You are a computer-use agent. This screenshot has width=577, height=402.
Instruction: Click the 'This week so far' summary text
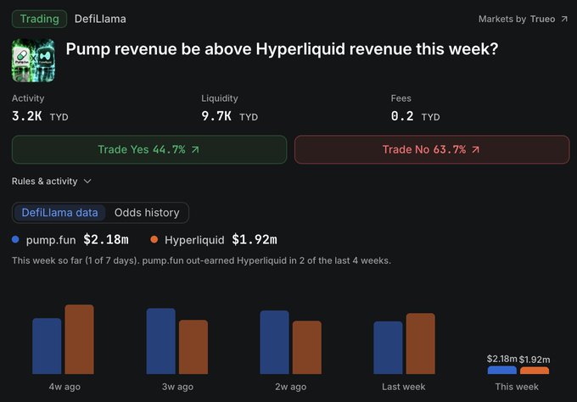(201, 260)
